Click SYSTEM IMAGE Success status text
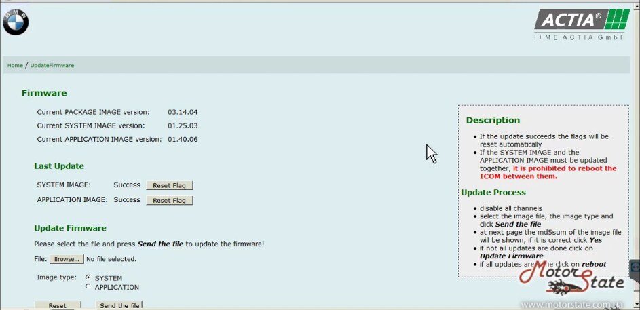Viewport: 640px width, 310px height. 127,185
